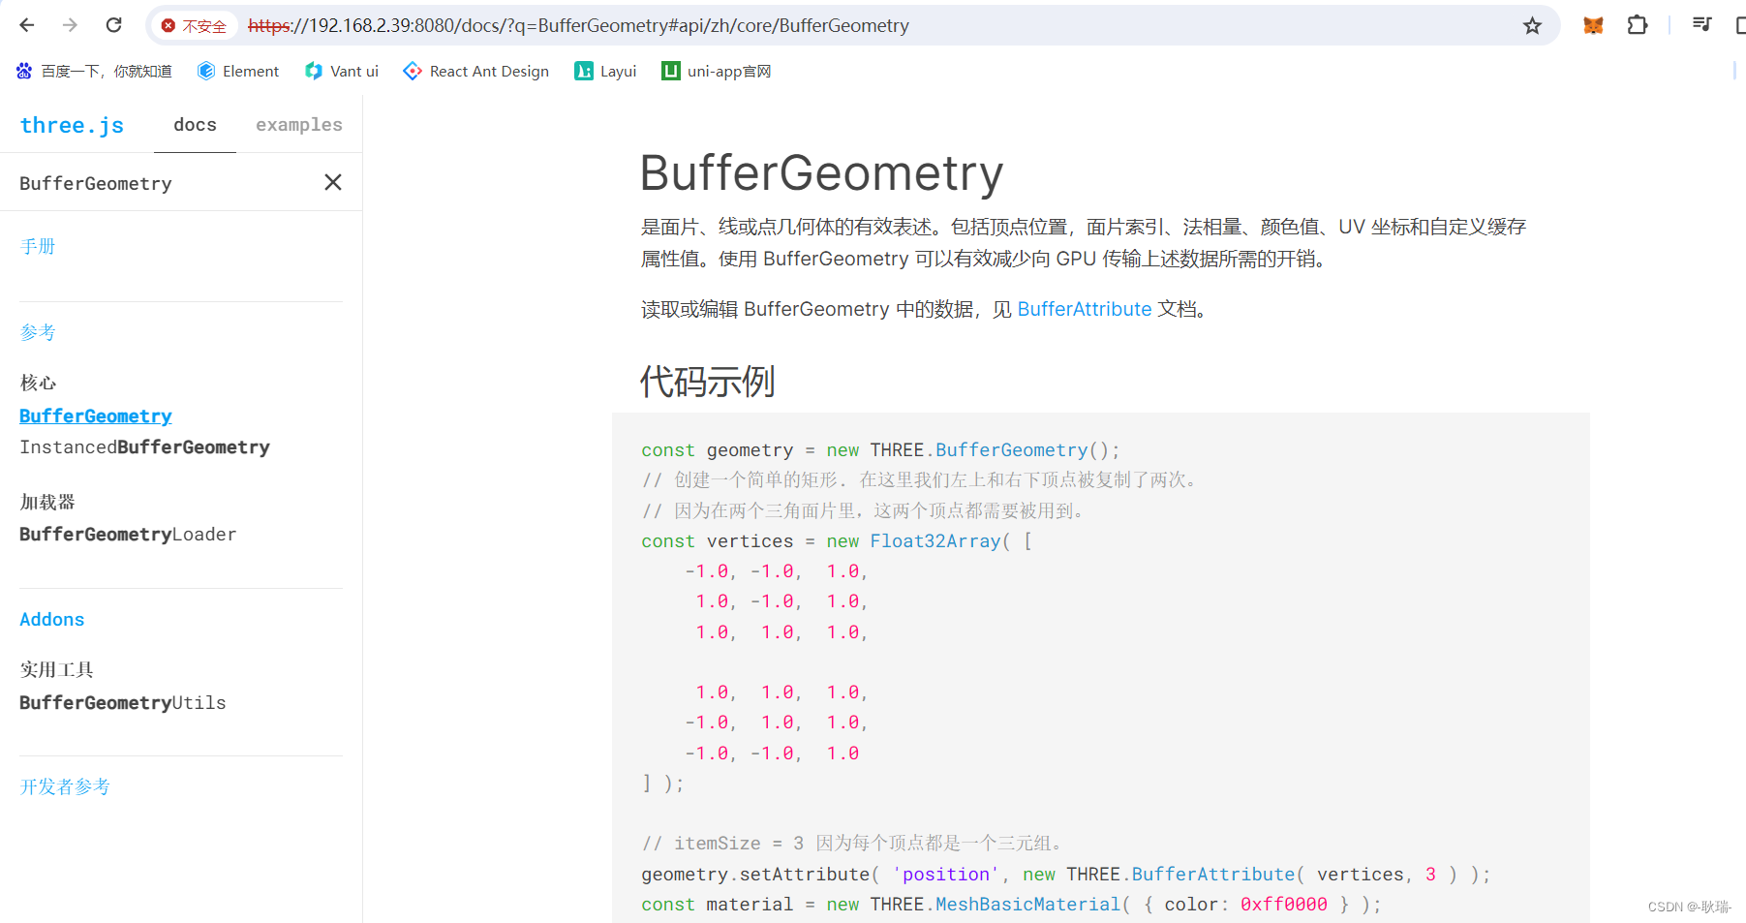Click the browser back arrow

pos(27,25)
